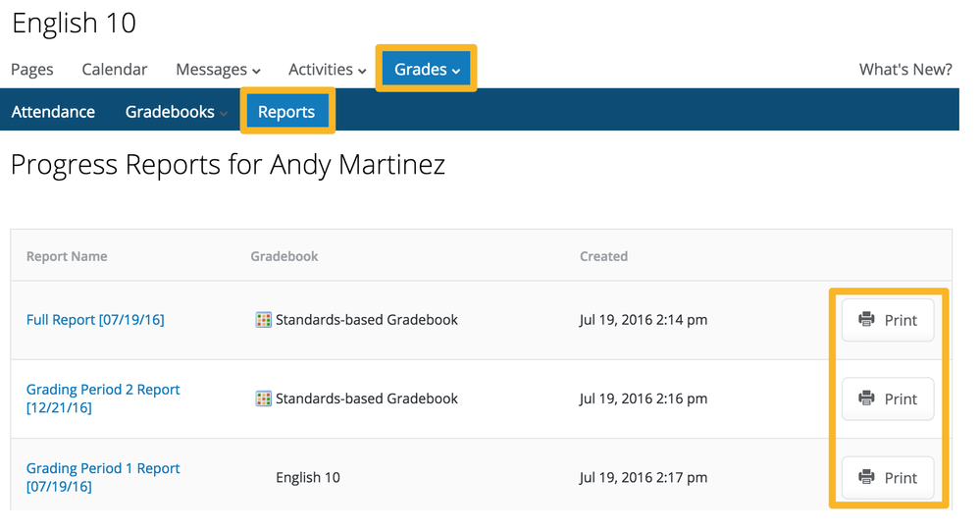Expand the Messages dropdown menu
This screenshot has width=980, height=531.
point(218,70)
